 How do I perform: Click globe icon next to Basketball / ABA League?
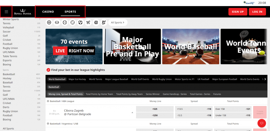[x=48, y=101]
